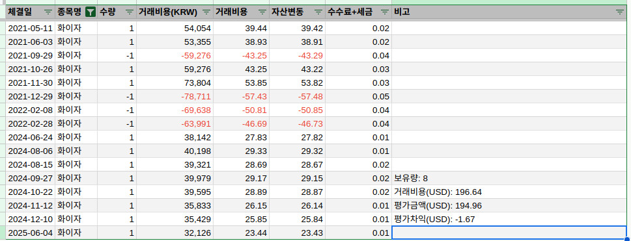Click the 비고 column filter icon
Image resolution: width=631 pixels, height=241 pixels.
[620, 12]
